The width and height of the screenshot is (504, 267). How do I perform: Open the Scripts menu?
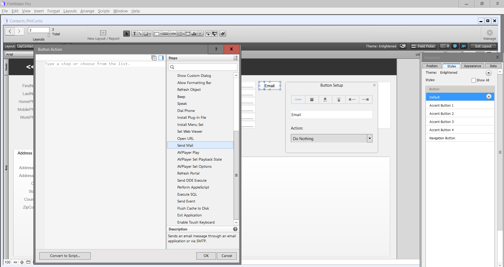pos(104,11)
